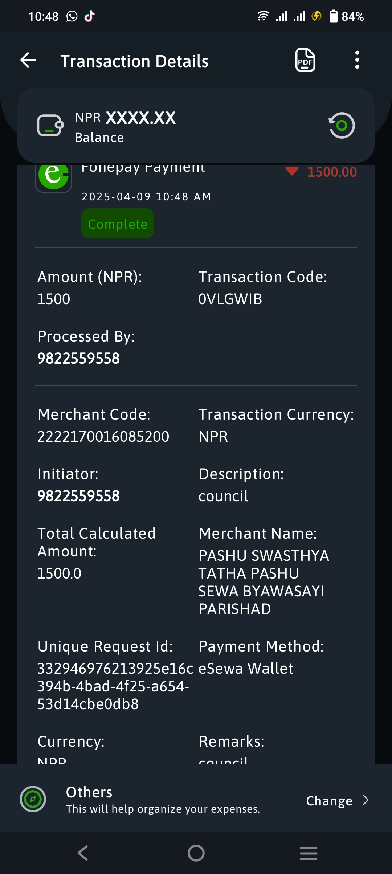The width and height of the screenshot is (392, 874).
Task: Tap the Complete status badge
Action: click(x=118, y=224)
